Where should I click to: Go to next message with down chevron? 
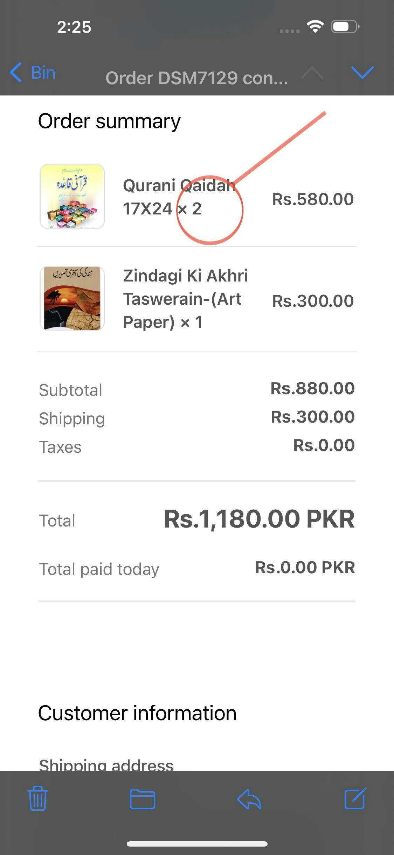coord(362,72)
